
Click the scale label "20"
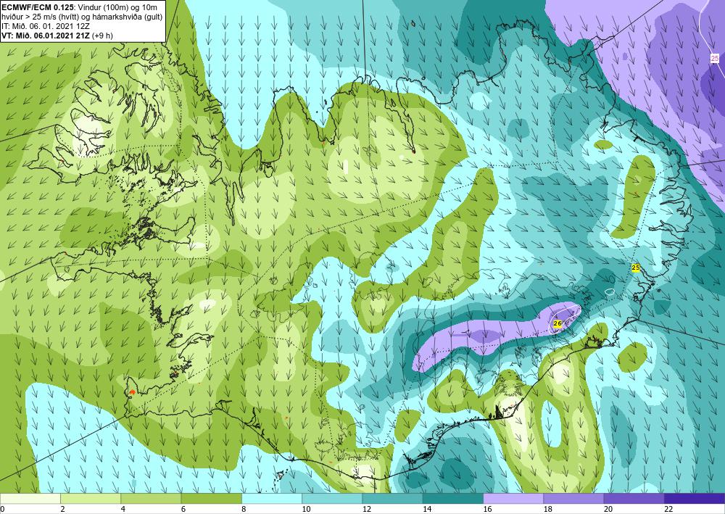pos(608,509)
